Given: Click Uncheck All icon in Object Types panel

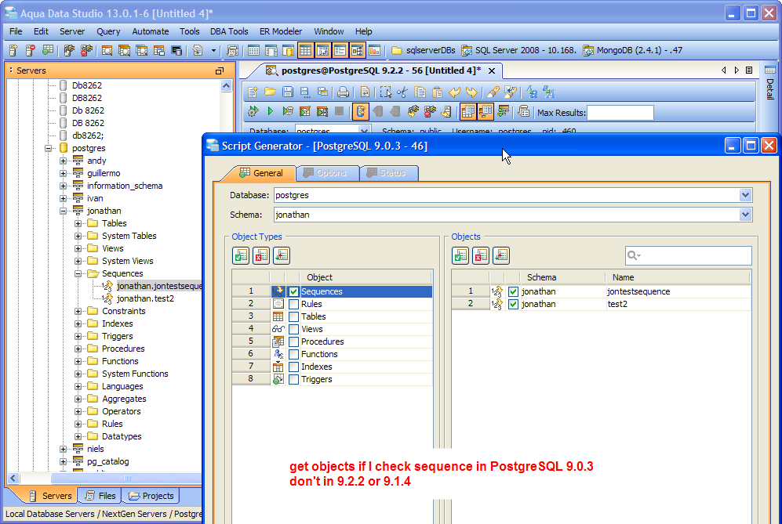Looking at the screenshot, I should click(x=261, y=255).
